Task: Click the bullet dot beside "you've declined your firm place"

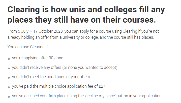Action: coord(9,97)
